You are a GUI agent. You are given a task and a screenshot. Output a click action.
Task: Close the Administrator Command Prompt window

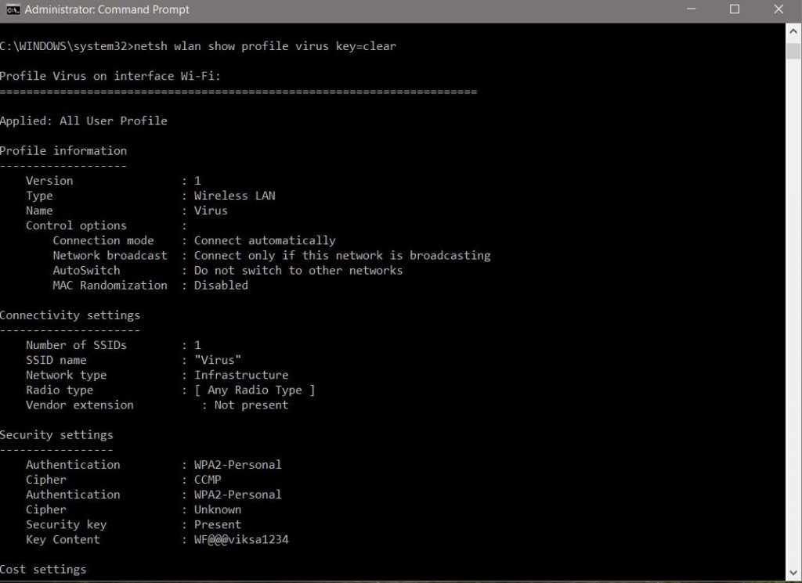tap(779, 10)
